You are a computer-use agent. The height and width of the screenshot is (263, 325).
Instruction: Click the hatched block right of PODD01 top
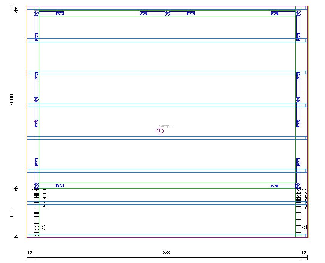coord(60,186)
